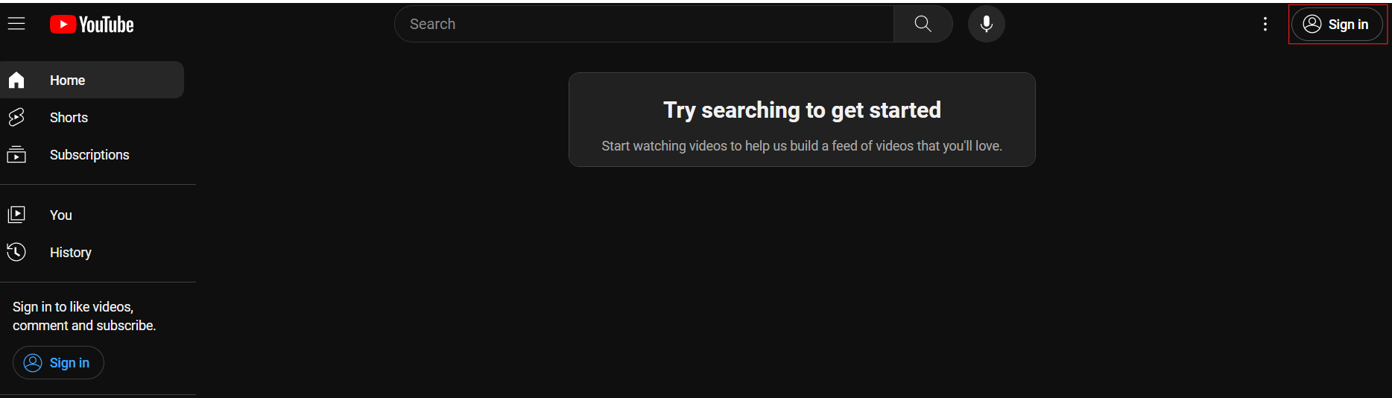Open the hamburger guide menu
1392x398 pixels.
[x=16, y=24]
